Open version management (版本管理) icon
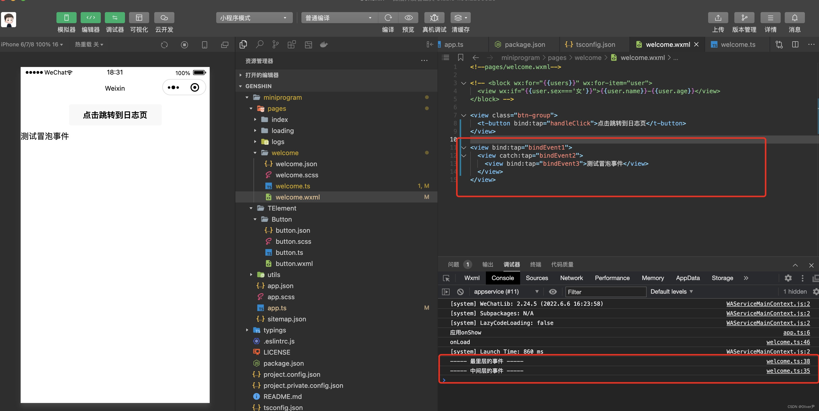 tap(744, 18)
